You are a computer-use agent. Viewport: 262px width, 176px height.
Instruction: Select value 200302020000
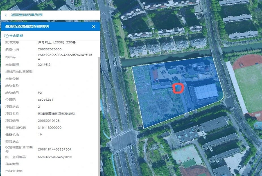point(50,49)
